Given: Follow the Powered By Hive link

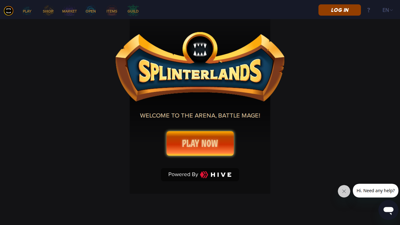Looking at the screenshot, I should [200, 175].
